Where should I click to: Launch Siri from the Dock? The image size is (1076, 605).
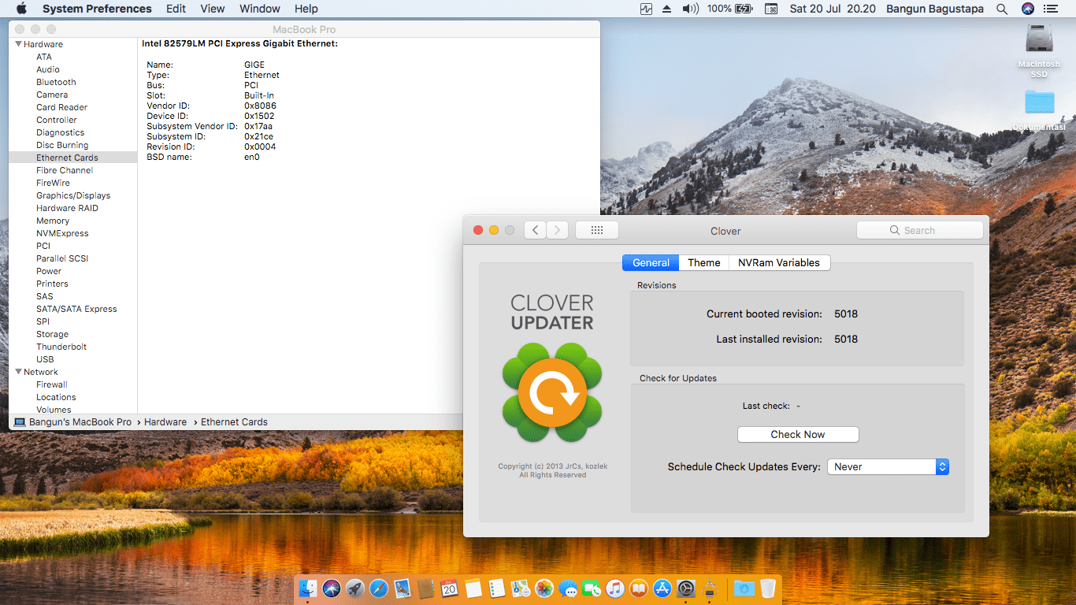[x=332, y=588]
